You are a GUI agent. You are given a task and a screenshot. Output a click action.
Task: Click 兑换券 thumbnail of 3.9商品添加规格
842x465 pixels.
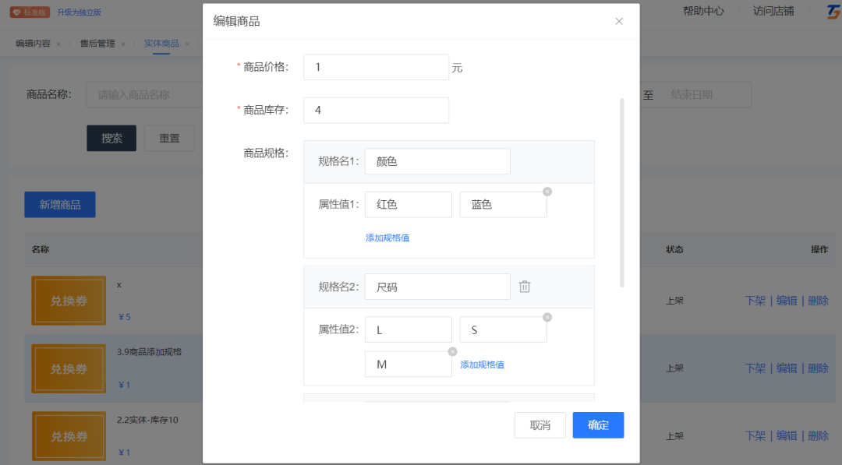[x=69, y=369]
